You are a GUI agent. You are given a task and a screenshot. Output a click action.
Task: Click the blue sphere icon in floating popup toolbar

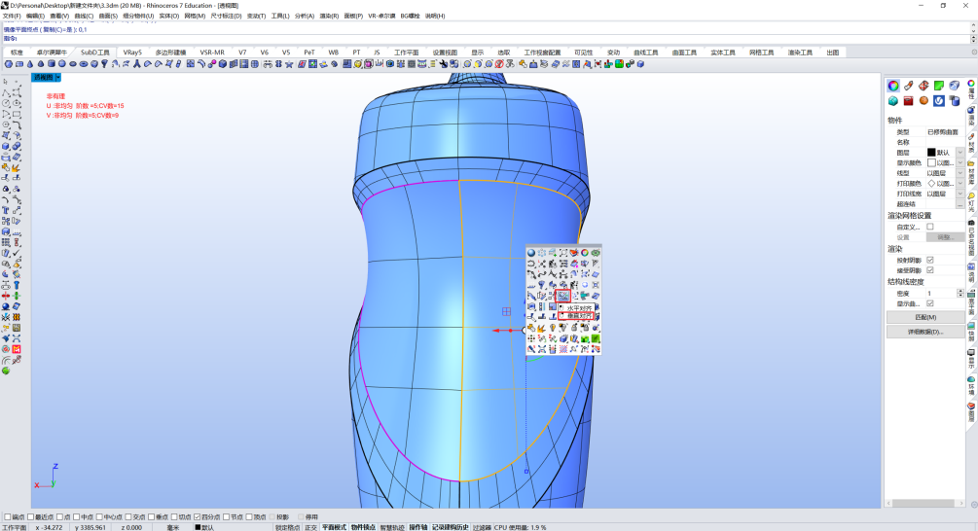point(531,253)
